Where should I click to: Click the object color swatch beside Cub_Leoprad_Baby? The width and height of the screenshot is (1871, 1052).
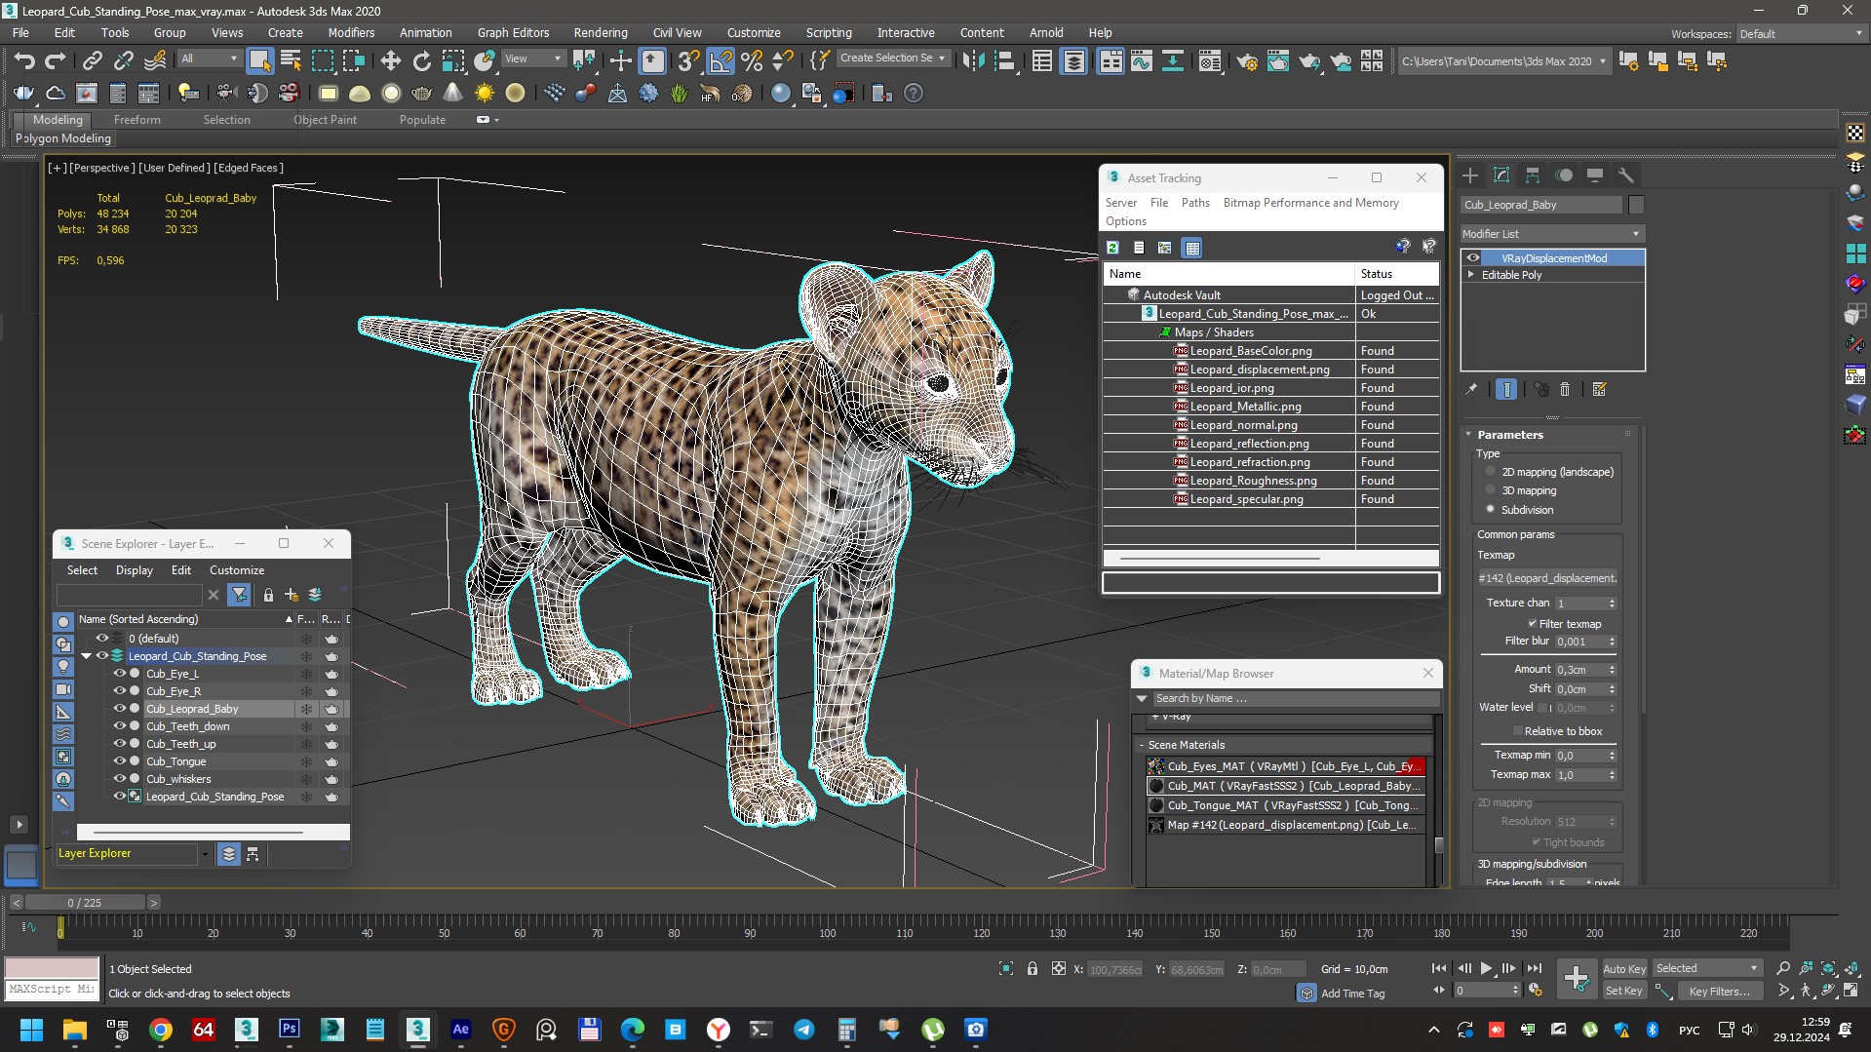[x=1636, y=205]
